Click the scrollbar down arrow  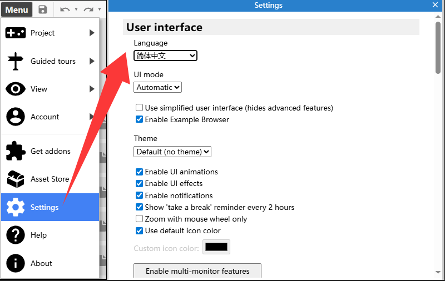[438, 272]
